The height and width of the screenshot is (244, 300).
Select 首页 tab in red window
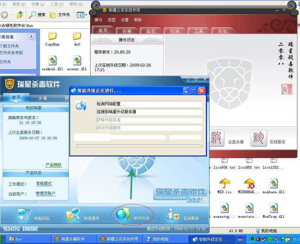103,30
